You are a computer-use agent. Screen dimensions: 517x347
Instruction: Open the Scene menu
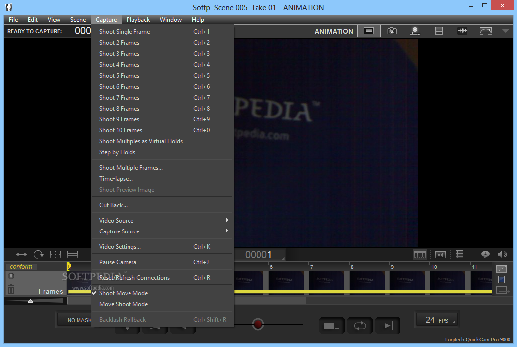(78, 20)
